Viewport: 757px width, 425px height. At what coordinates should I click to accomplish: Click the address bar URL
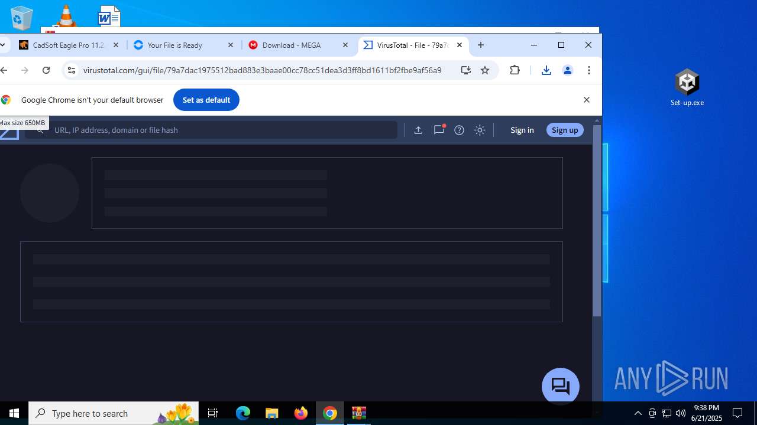[x=262, y=70]
